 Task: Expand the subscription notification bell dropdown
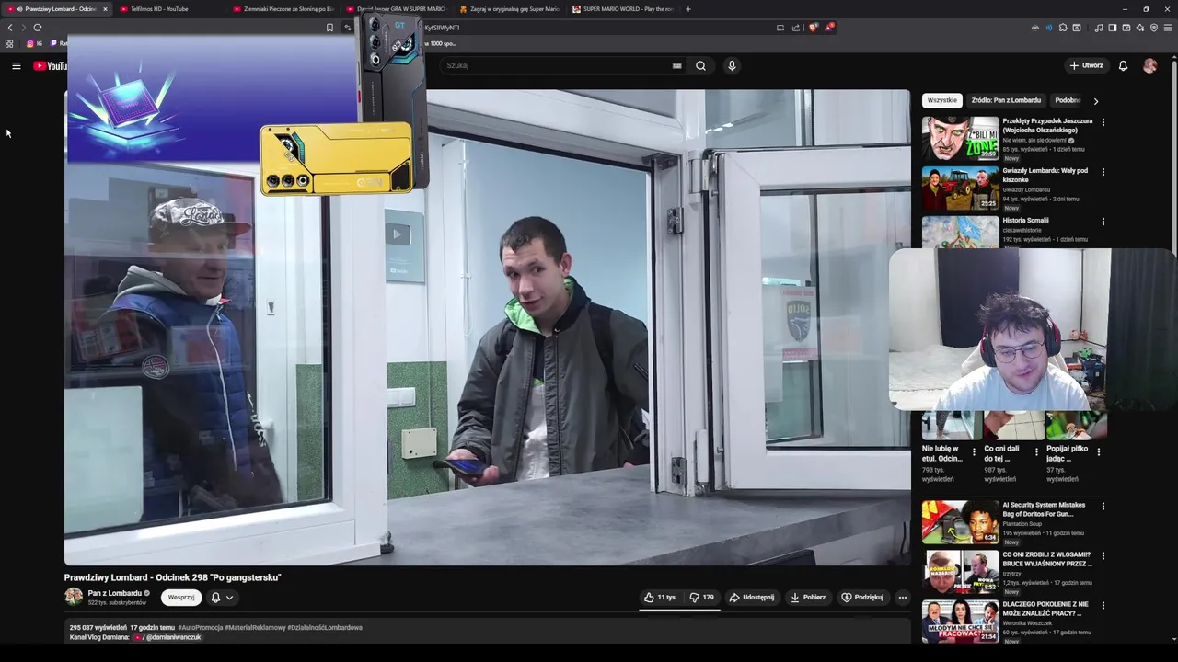coord(222,597)
